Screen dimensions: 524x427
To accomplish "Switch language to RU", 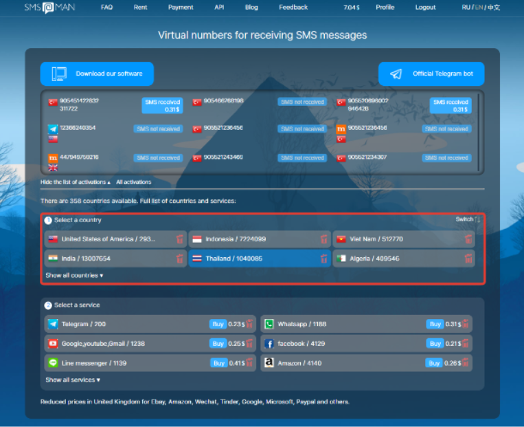I will pyautogui.click(x=466, y=8).
